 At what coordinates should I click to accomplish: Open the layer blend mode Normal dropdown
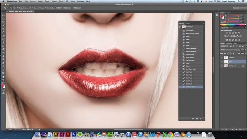(227, 50)
